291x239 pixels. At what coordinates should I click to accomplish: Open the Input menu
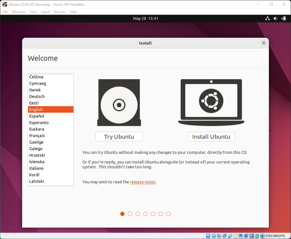[45, 12]
